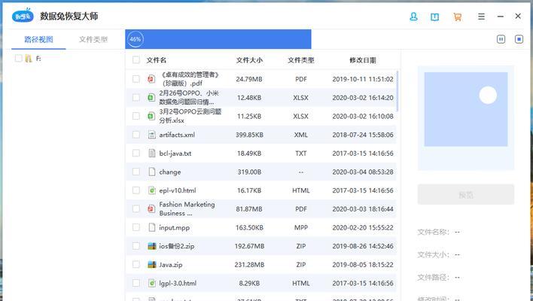Screen dimensions: 533x301
Task: Sort by 文件名 column header
Action: coord(157,60)
